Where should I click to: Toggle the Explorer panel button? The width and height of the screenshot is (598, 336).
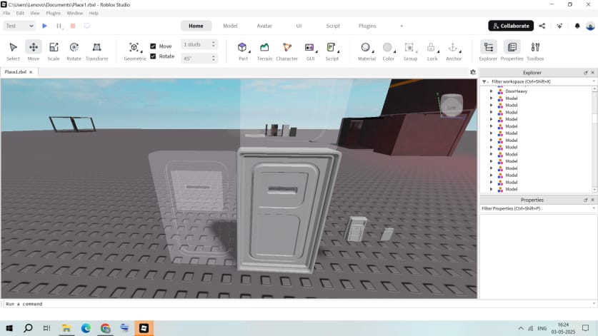click(488, 51)
